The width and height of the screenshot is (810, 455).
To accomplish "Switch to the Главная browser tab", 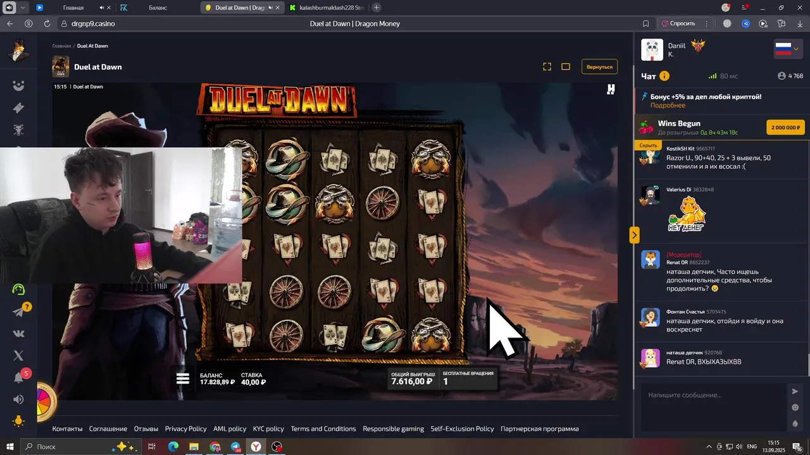I will [x=73, y=8].
